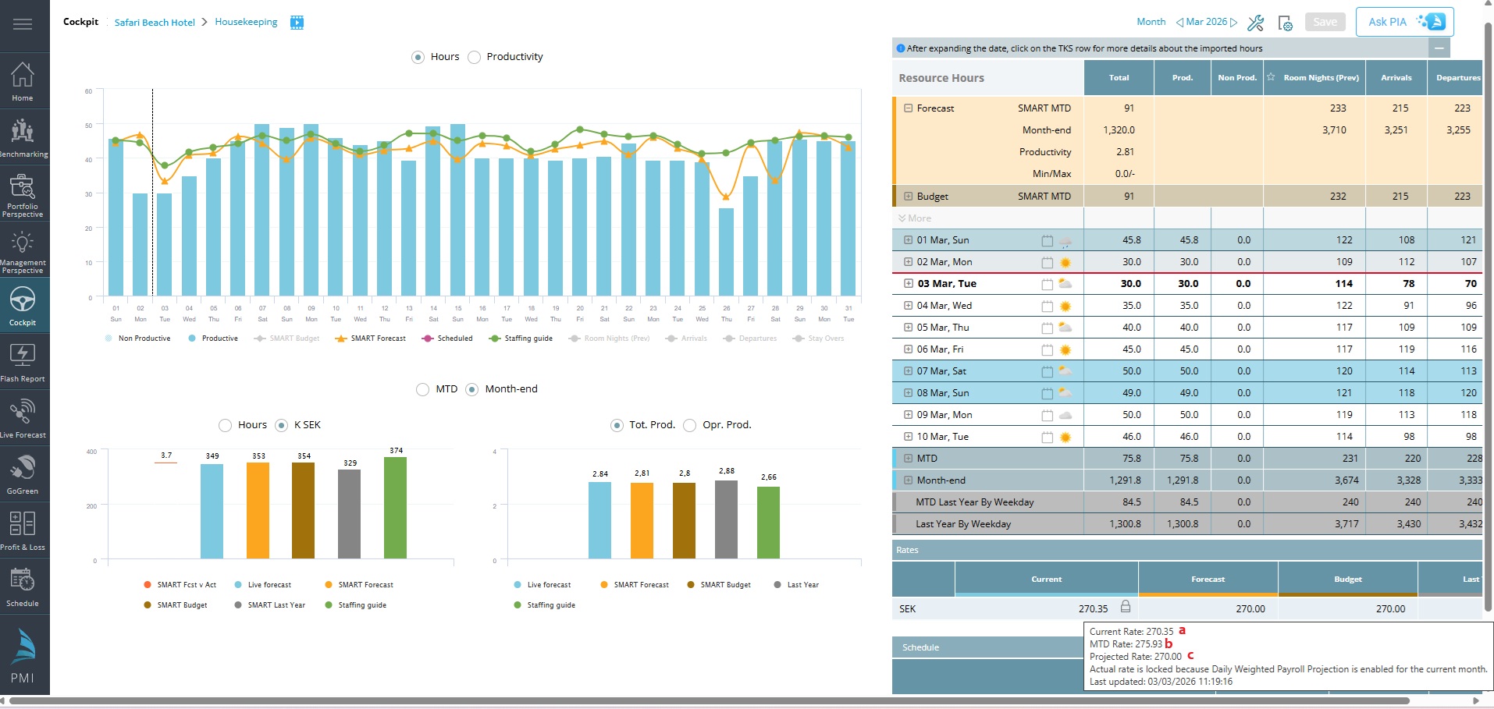
Task: Open Profit & Loss module
Action: [x=23, y=531]
